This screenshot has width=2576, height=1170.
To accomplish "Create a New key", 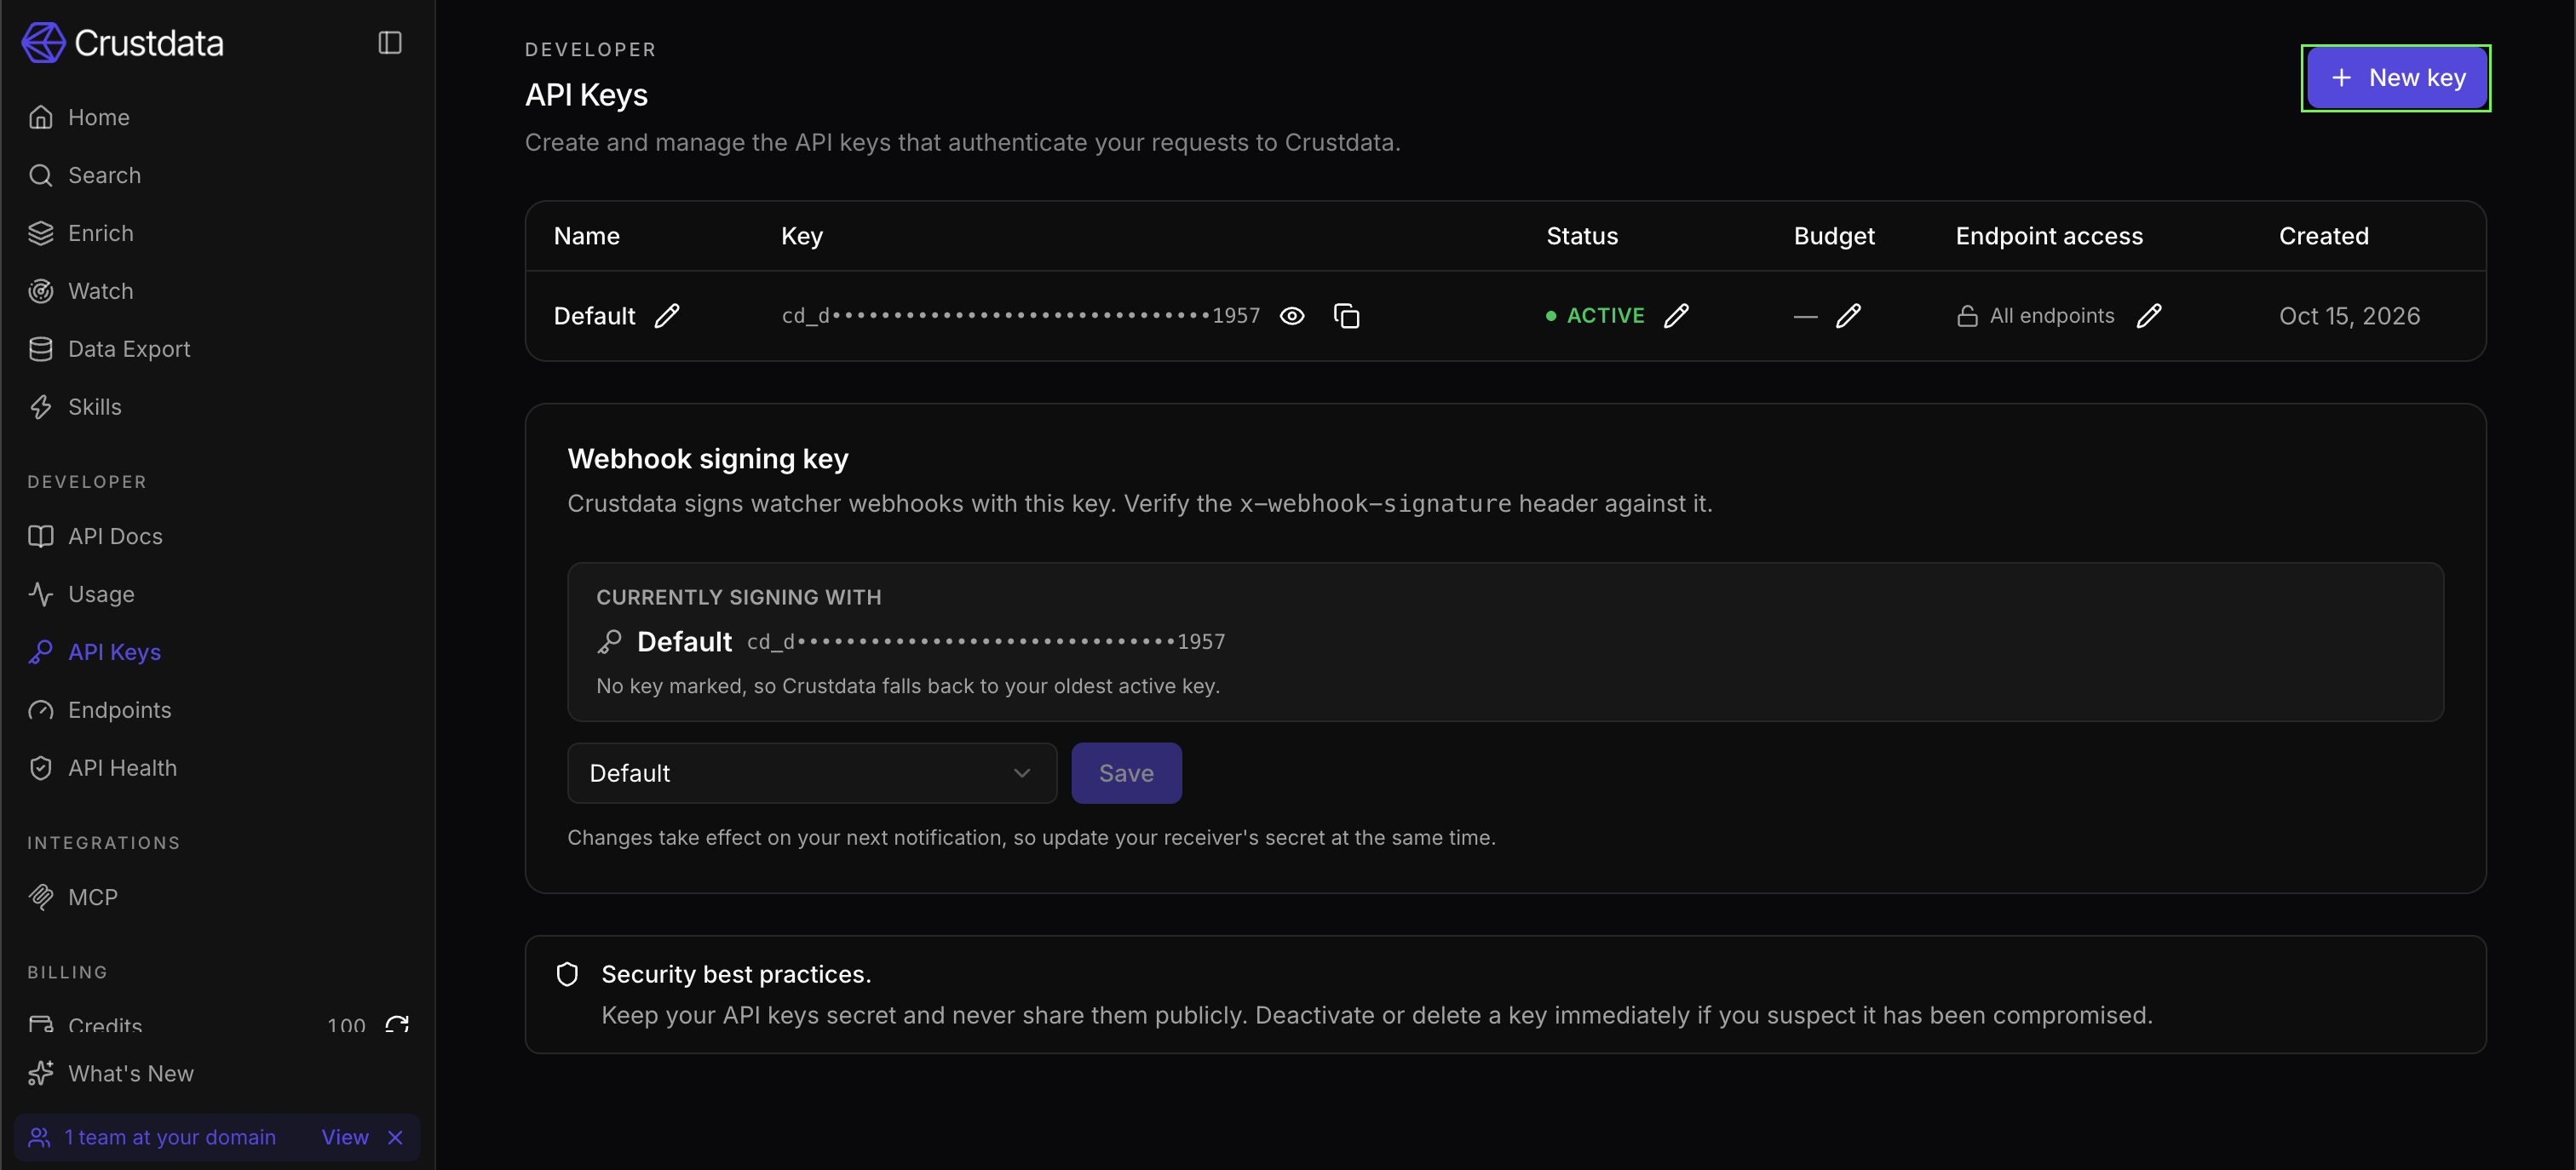I will tap(2396, 78).
